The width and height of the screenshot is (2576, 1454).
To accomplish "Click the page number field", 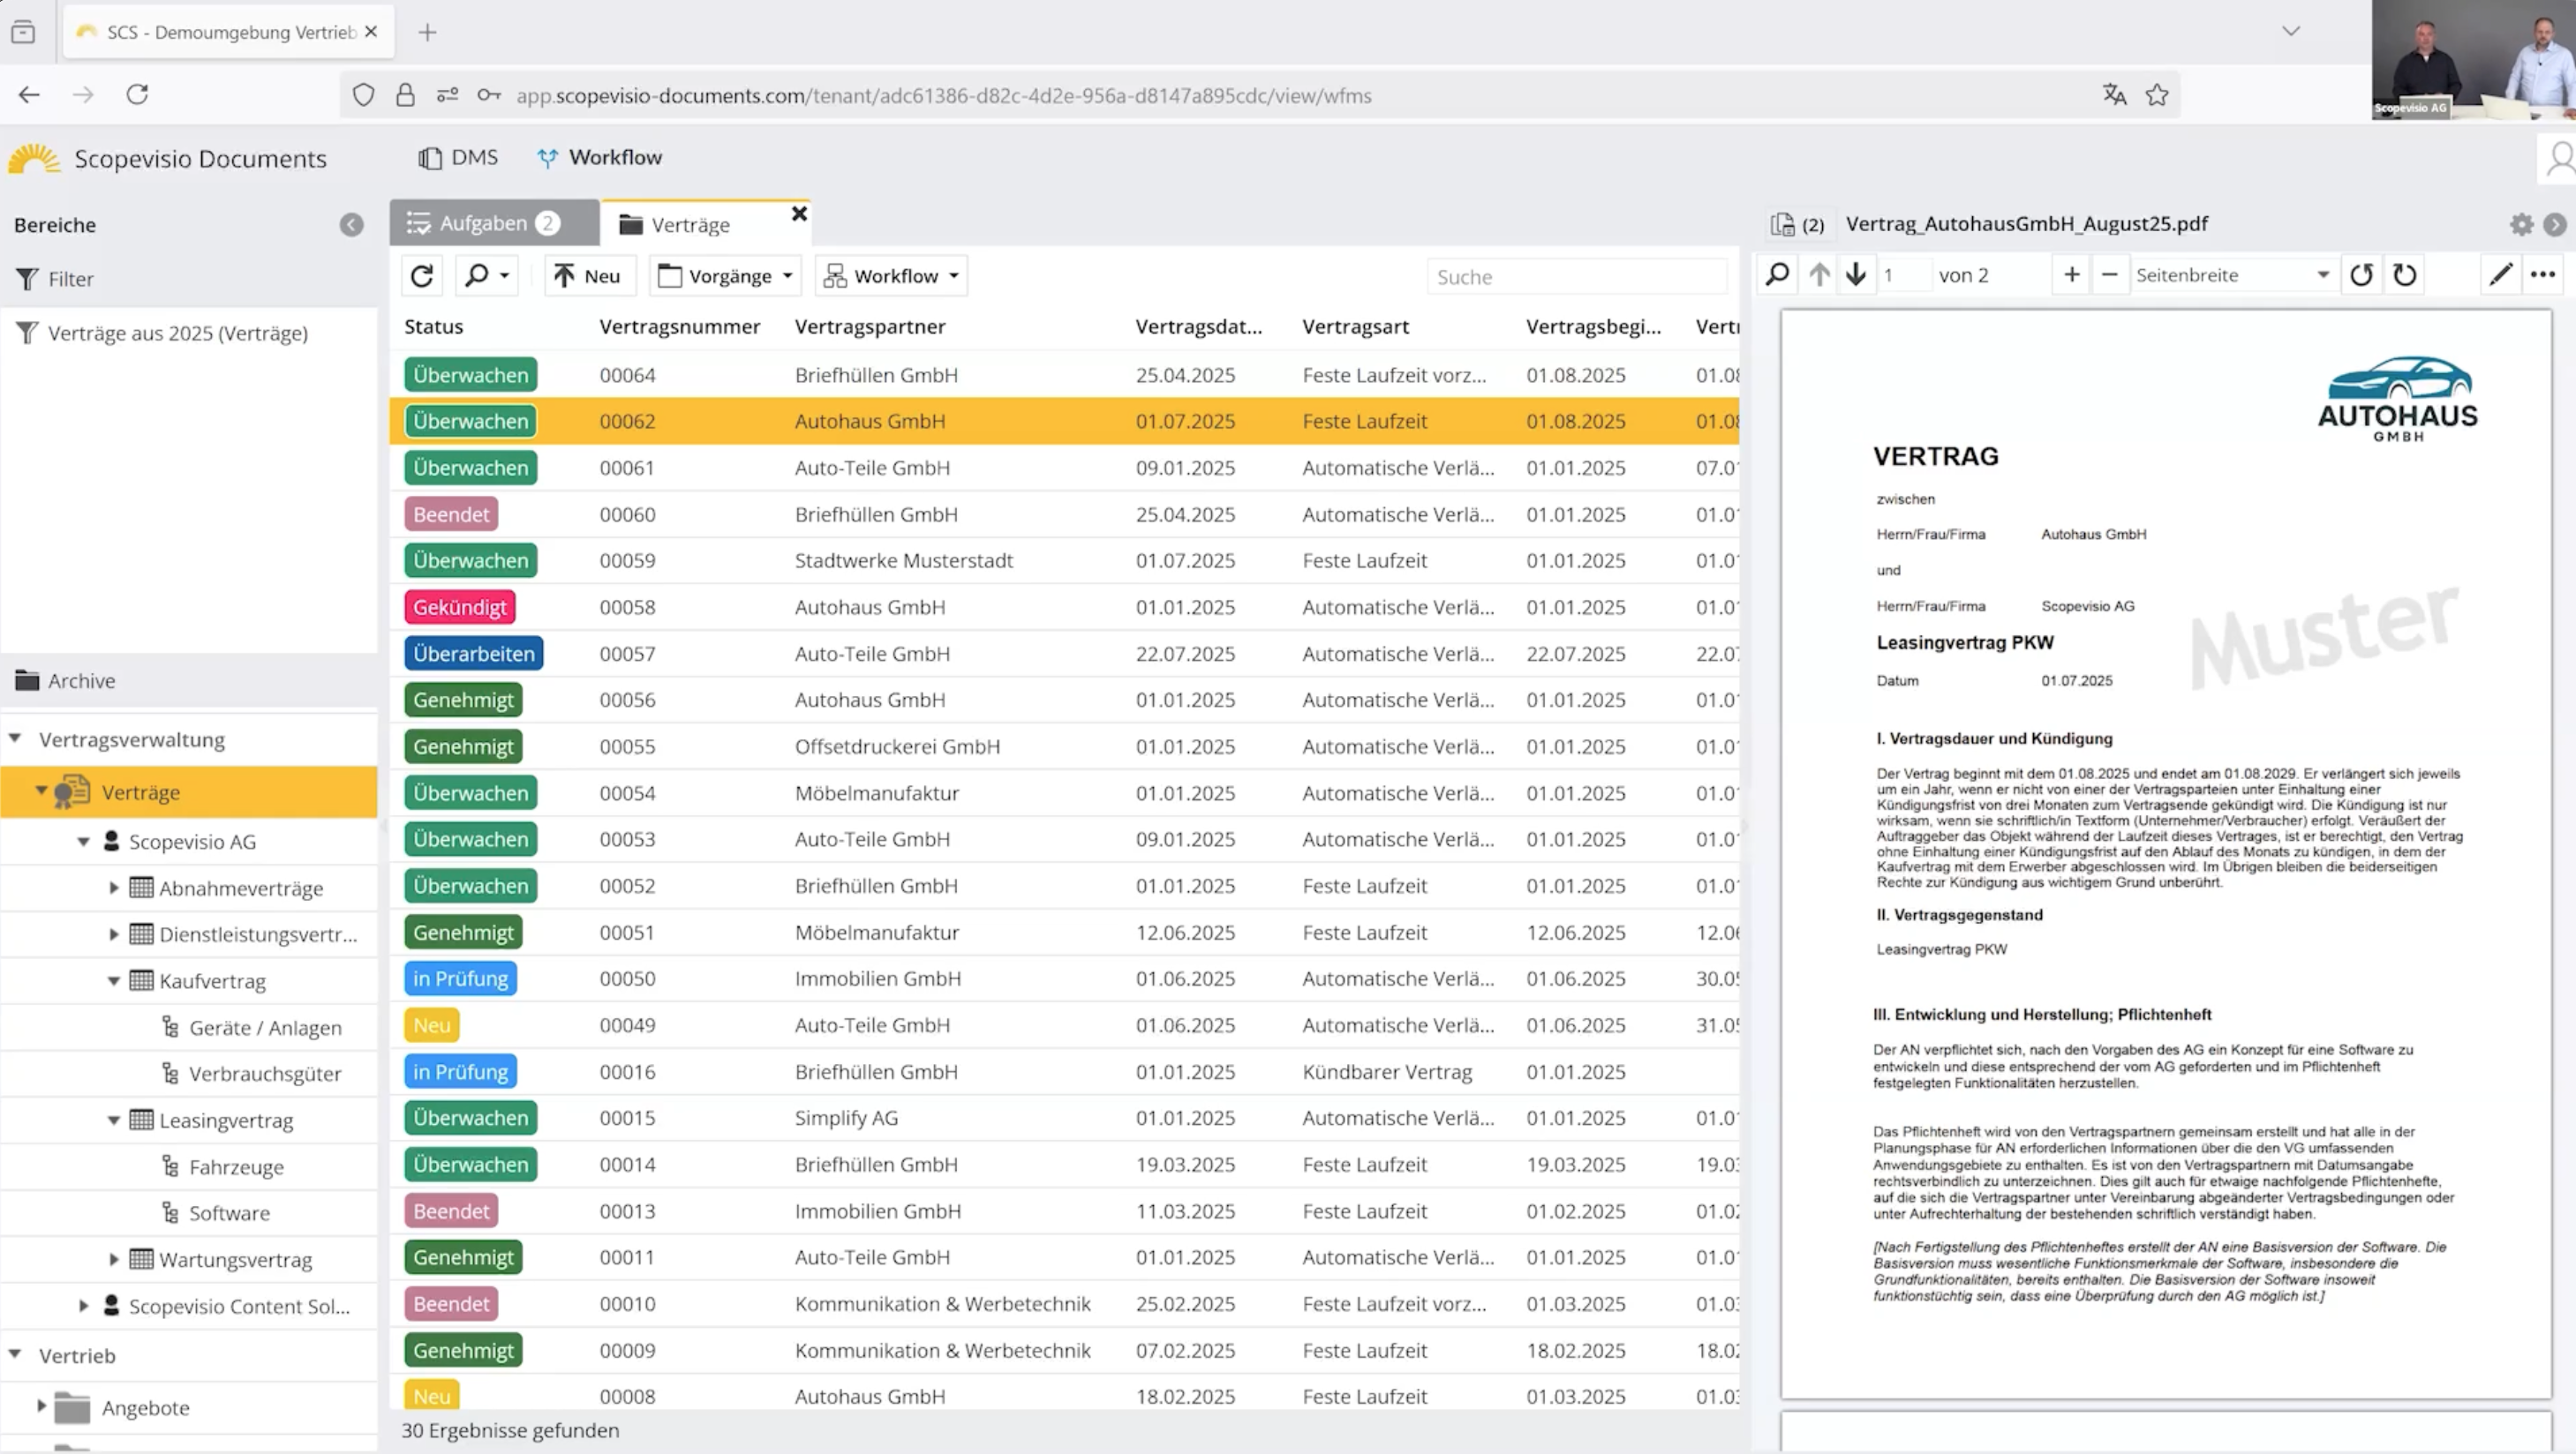I will (1902, 274).
